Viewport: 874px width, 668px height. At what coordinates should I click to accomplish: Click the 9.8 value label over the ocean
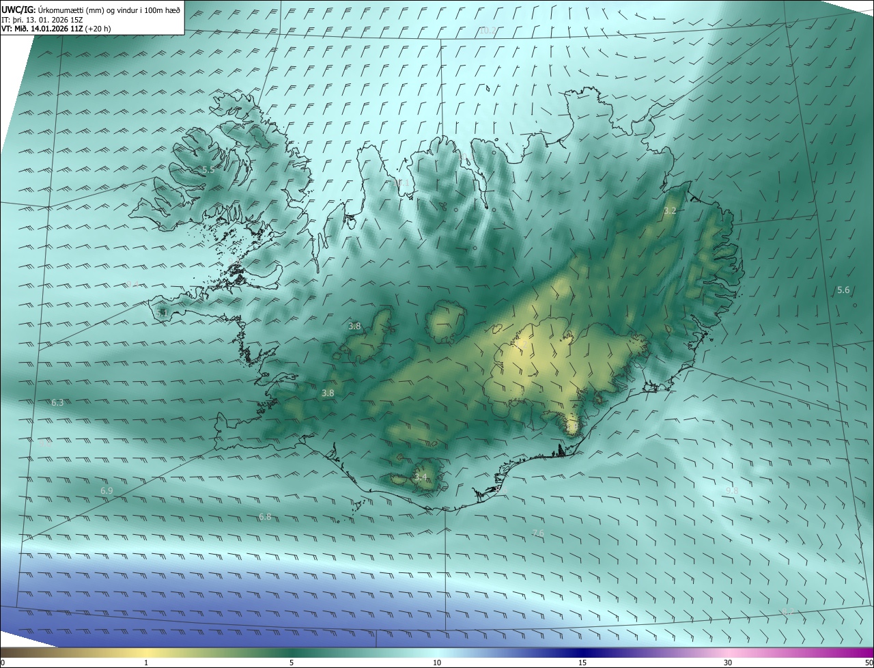(x=732, y=490)
